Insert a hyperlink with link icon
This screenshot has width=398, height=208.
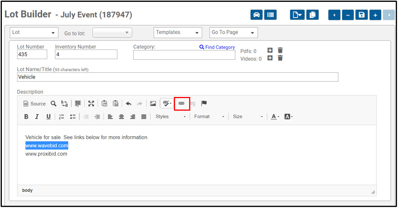(x=181, y=103)
